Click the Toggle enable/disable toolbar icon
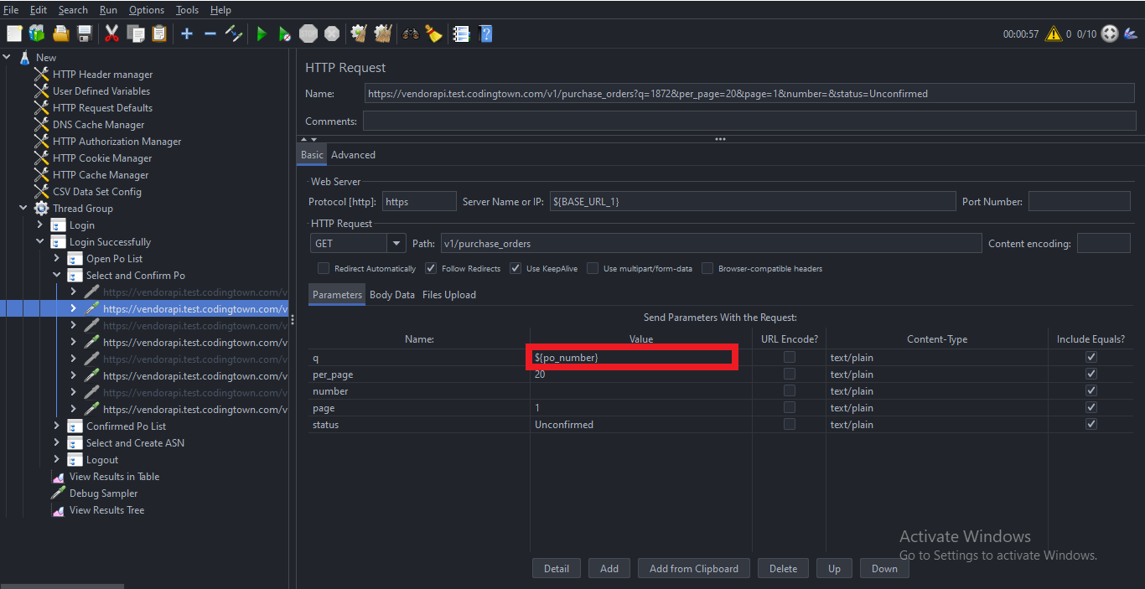 234,34
